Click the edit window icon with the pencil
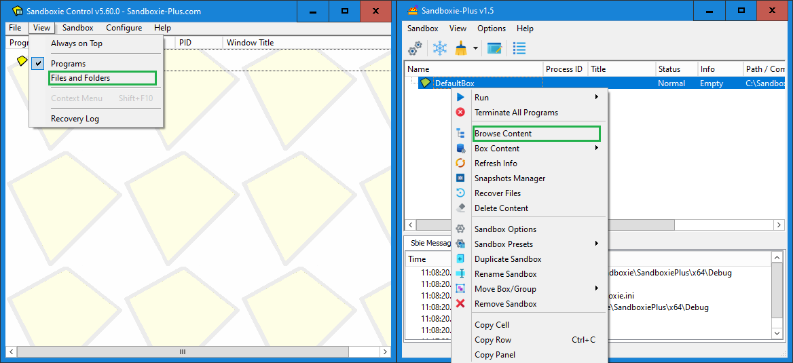 pos(494,48)
